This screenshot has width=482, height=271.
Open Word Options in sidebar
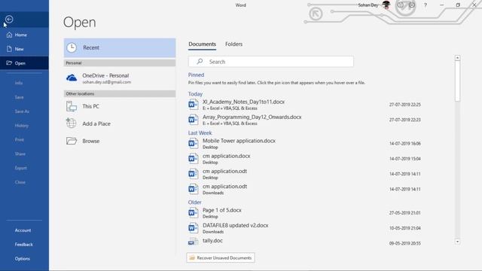point(22,258)
